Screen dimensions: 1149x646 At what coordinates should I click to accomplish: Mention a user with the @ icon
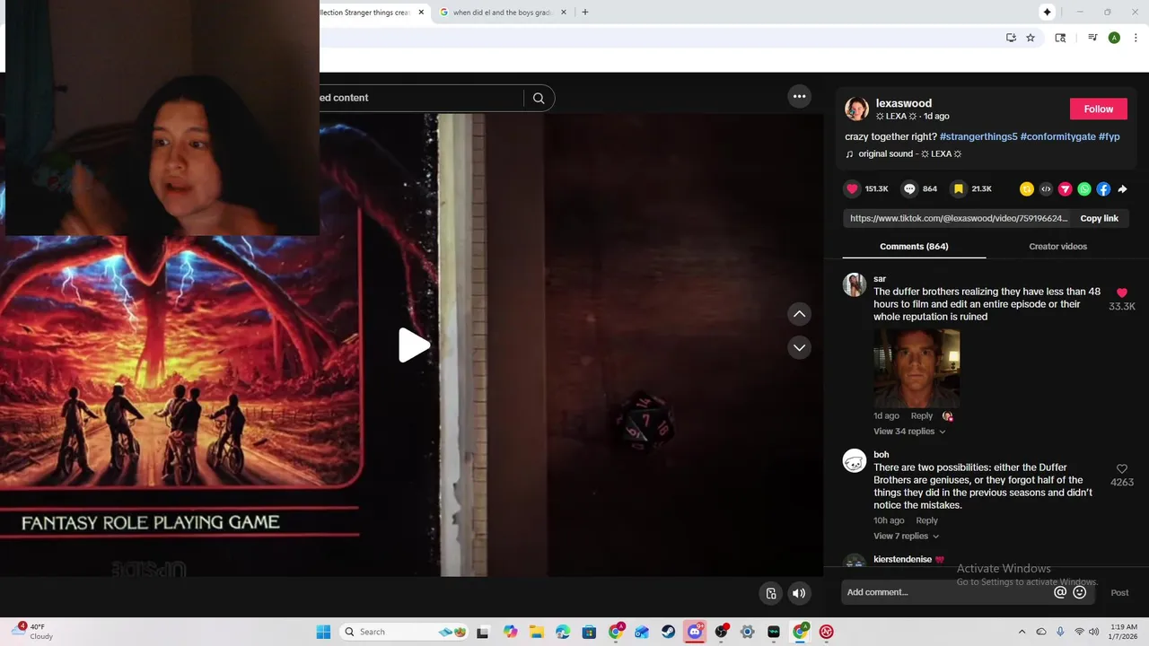pyautogui.click(x=1060, y=592)
